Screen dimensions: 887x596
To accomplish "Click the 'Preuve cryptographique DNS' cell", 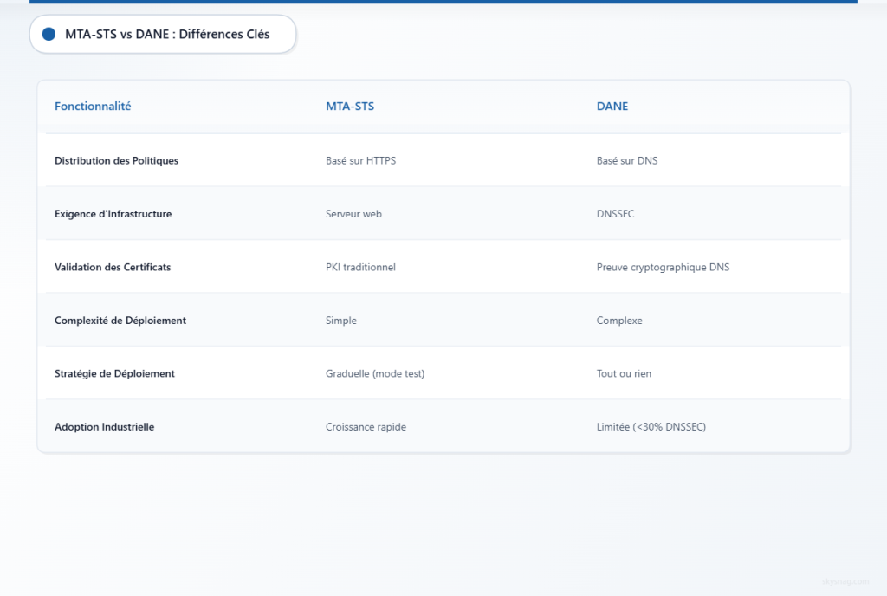I will tap(663, 267).
